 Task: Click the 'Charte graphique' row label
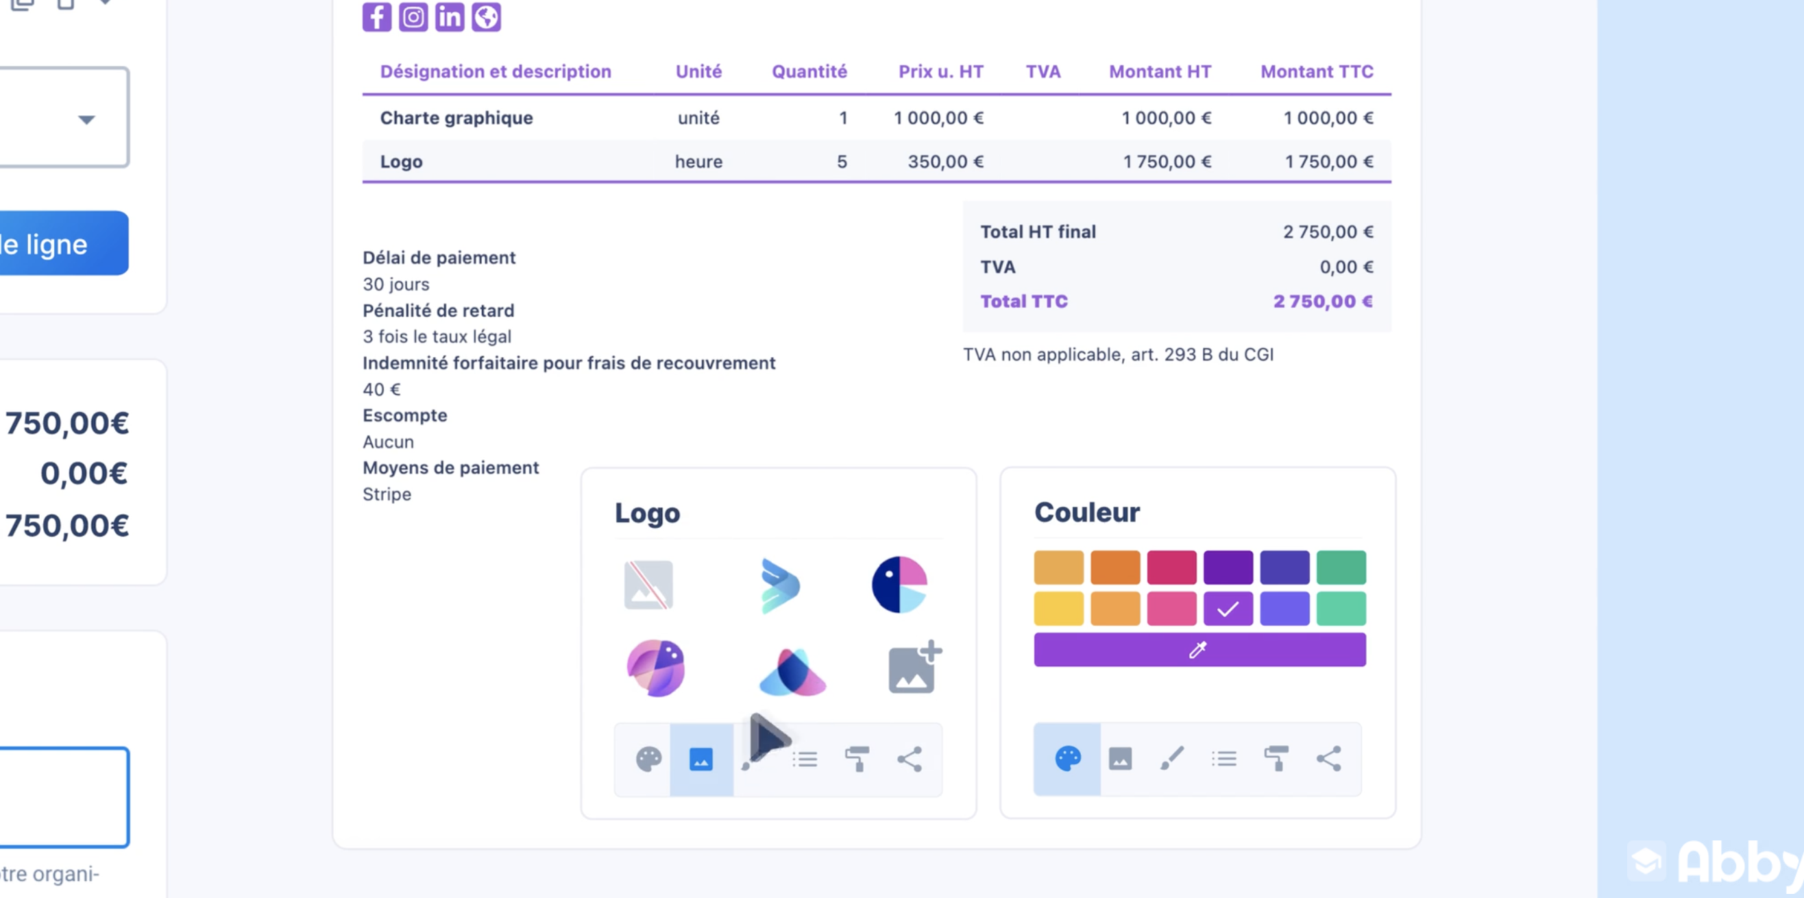tap(456, 118)
